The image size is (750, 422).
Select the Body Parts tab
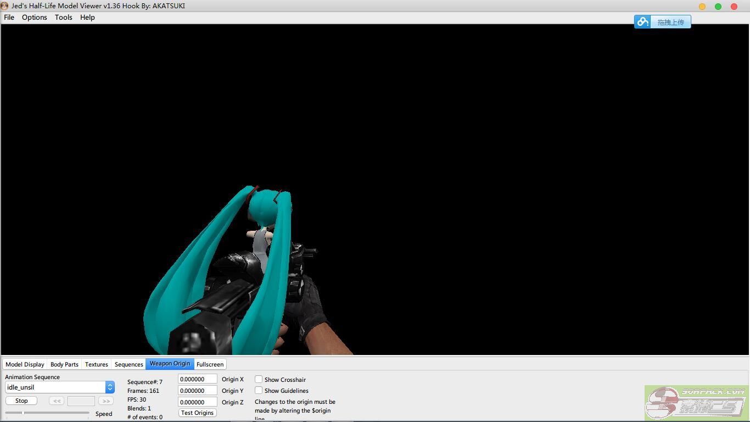click(64, 364)
